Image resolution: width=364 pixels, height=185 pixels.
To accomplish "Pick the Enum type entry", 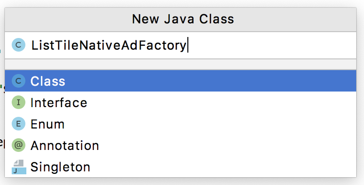I will pyautogui.click(x=181, y=124).
